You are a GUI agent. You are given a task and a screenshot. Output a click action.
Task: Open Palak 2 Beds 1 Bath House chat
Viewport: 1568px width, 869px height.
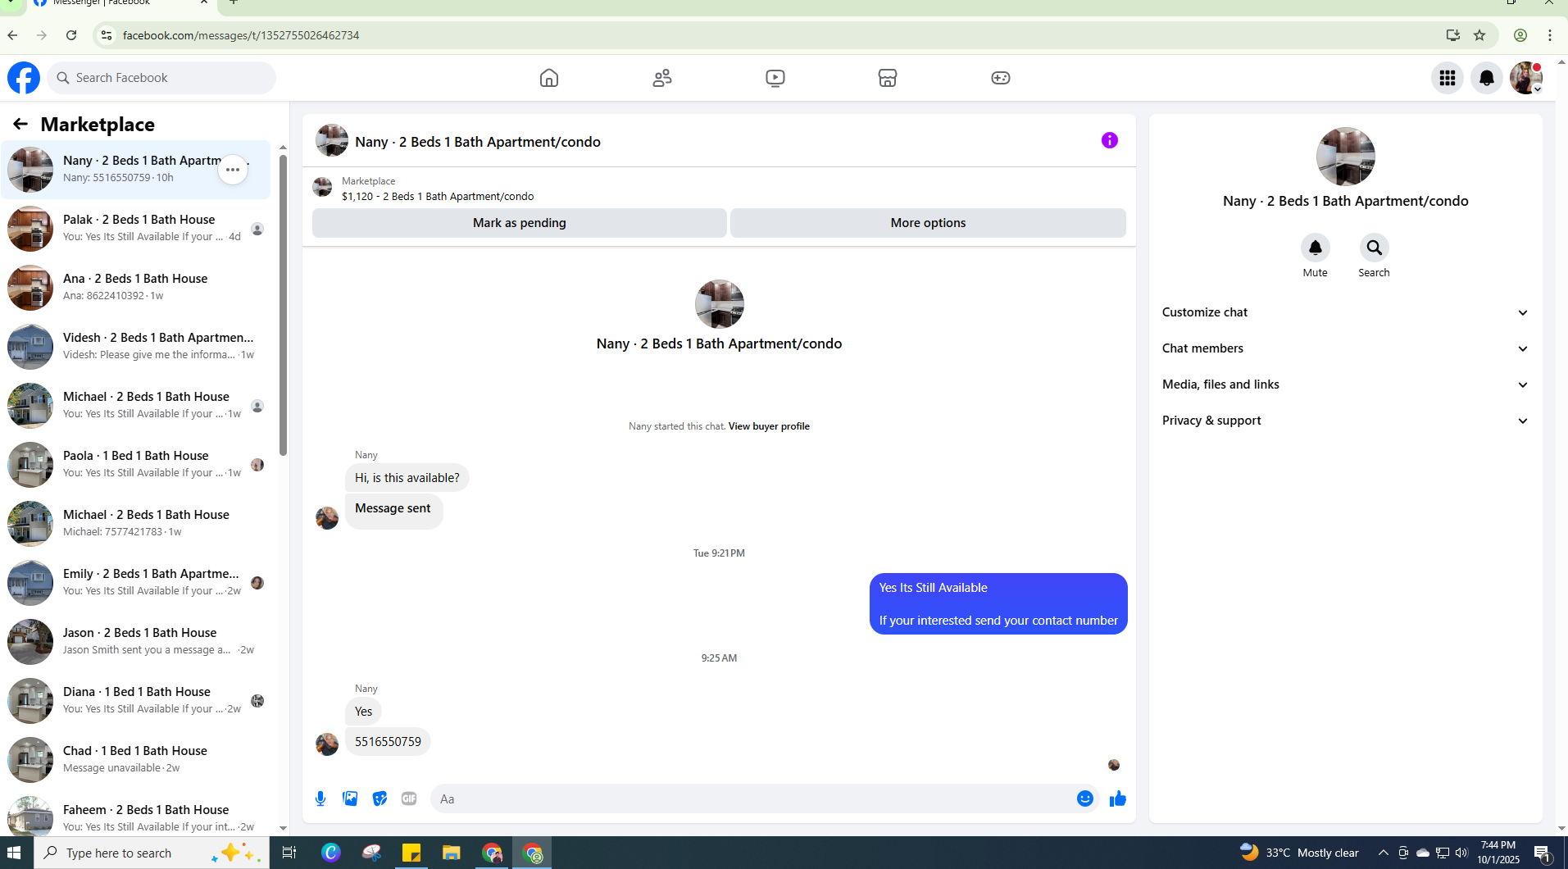tap(135, 229)
